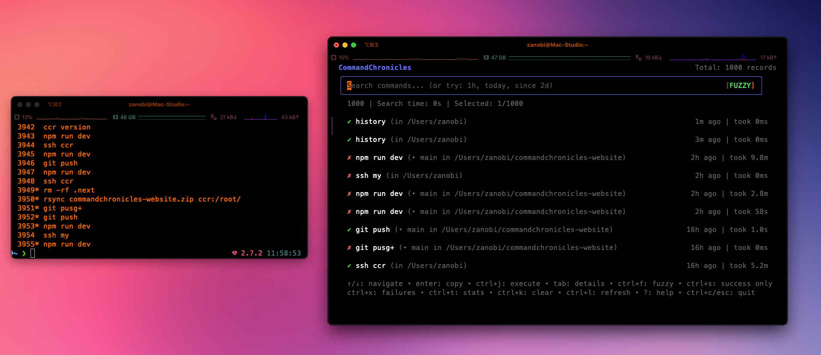The width and height of the screenshot is (821, 355).
Task: Click the green checkmark on git push
Action: tap(349, 230)
